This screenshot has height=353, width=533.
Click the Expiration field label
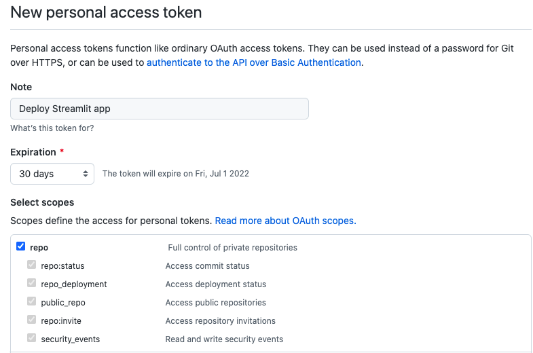tap(33, 152)
